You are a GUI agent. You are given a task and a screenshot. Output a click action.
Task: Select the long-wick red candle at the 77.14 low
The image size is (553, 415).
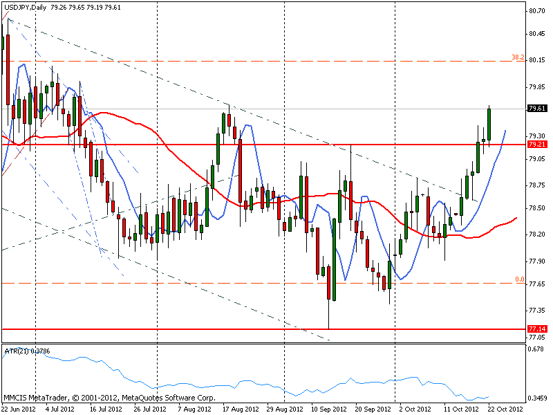[x=329, y=283]
